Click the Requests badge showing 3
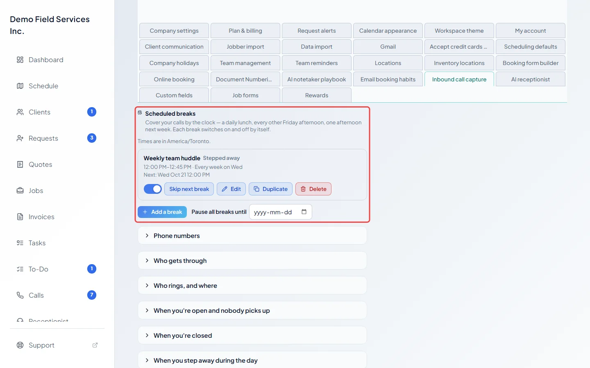This screenshot has width=590, height=368. pos(92,138)
